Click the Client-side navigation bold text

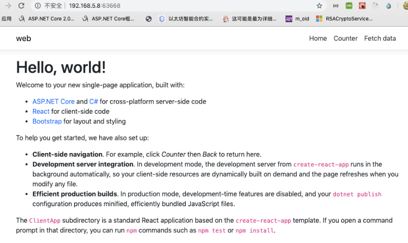[x=67, y=154]
